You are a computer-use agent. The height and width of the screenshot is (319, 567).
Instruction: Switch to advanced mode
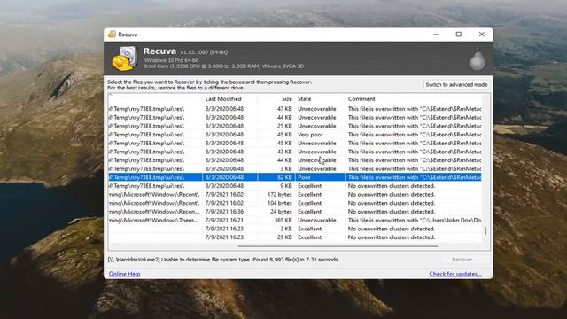(456, 85)
